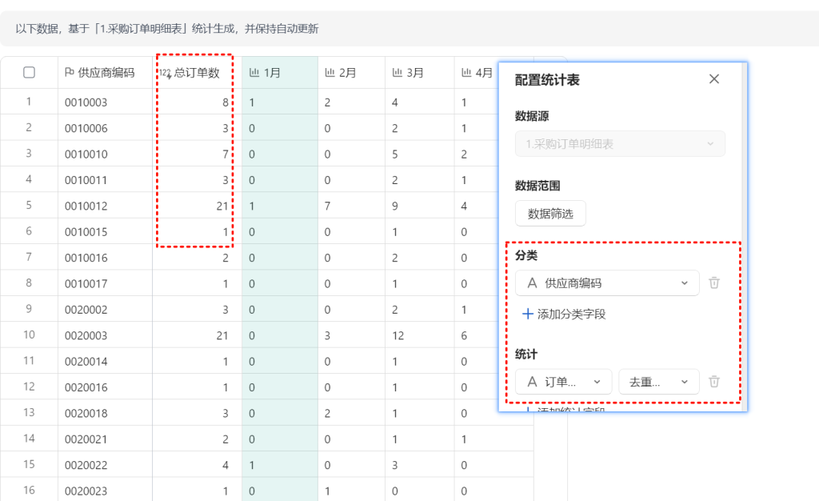Select supplier code cell 0020023
The width and height of the screenshot is (819, 501).
click(105, 491)
